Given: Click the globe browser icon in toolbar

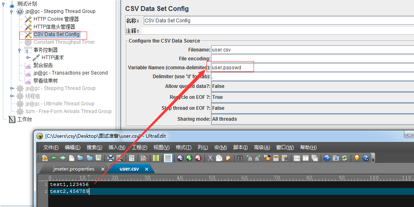Looking at the screenshot, I should coord(327,158).
